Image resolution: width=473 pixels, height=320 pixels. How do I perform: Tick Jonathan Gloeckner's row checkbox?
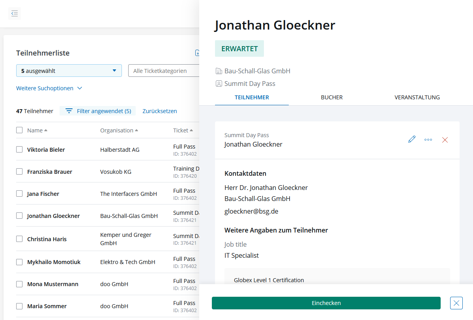pos(19,216)
